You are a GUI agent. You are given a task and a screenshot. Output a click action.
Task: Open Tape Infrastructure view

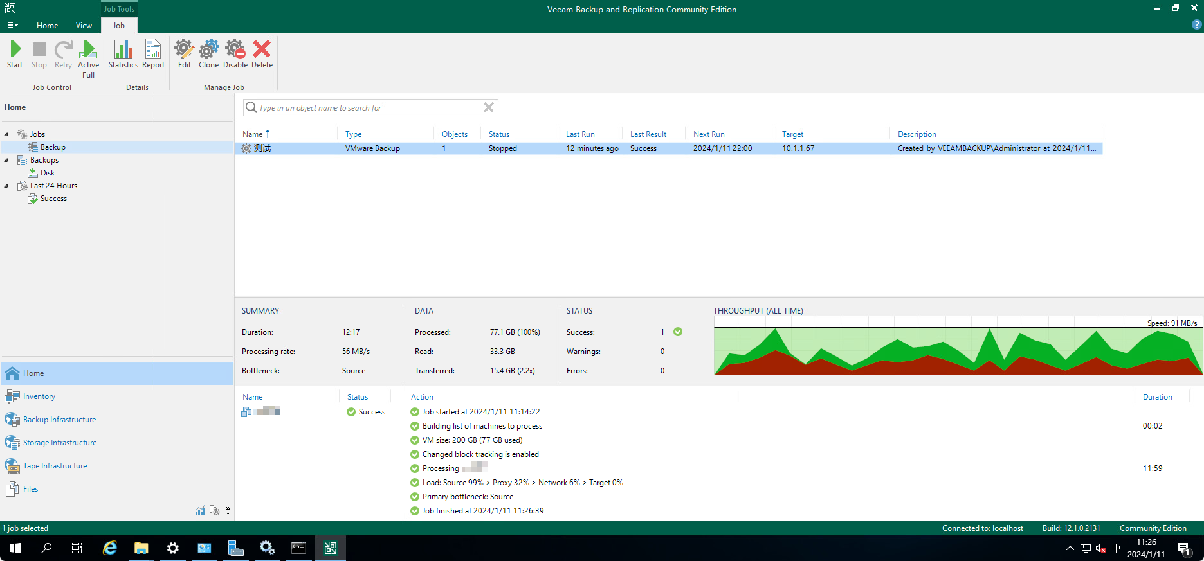(117, 466)
